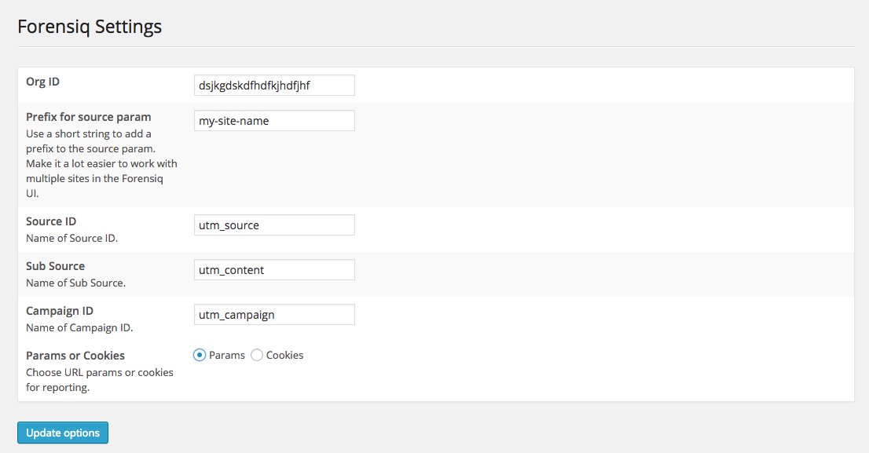869x453 pixels.
Task: Click the Update options button
Action: [x=63, y=433]
